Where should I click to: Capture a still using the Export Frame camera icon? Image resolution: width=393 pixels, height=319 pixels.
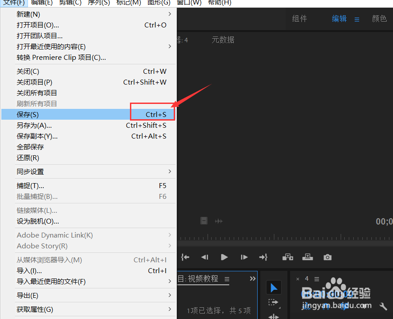click(327, 257)
